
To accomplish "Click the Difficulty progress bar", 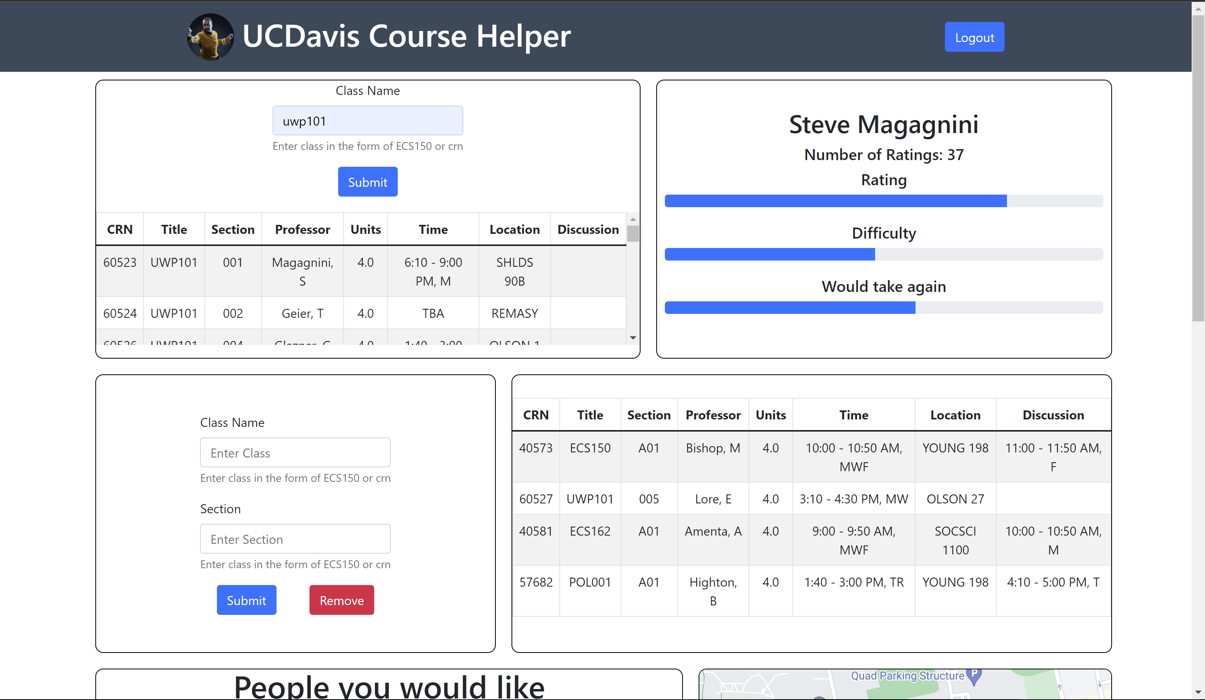I will tap(883, 255).
